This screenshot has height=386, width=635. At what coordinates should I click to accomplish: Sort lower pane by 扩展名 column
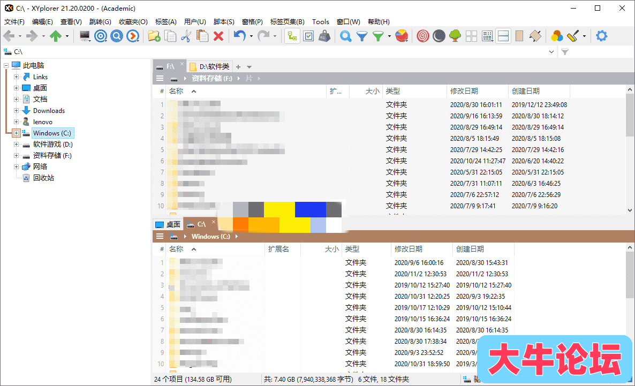point(282,249)
